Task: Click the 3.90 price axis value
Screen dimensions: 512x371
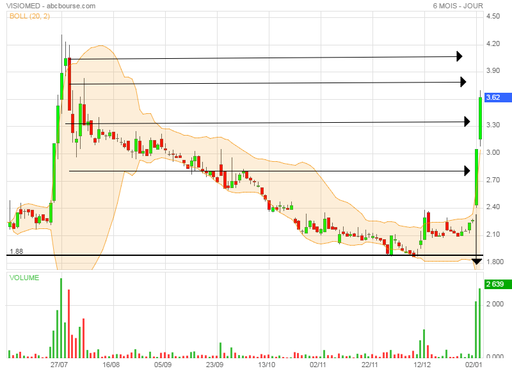Action: coord(493,70)
